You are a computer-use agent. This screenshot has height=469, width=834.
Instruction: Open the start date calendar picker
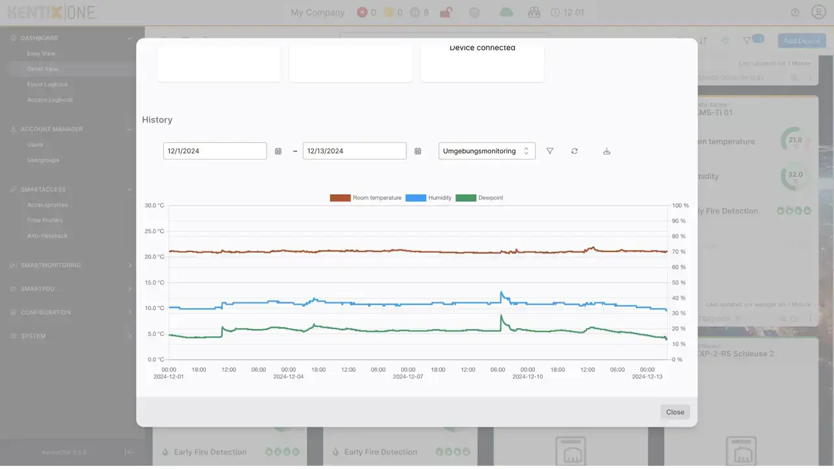(278, 151)
